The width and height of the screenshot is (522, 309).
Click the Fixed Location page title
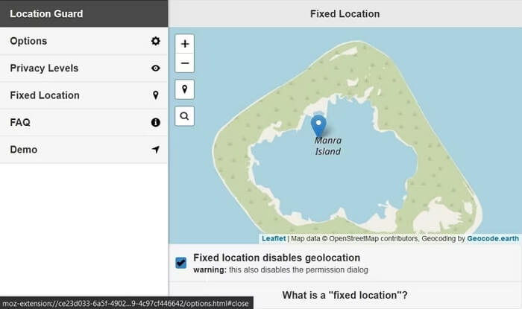345,13
